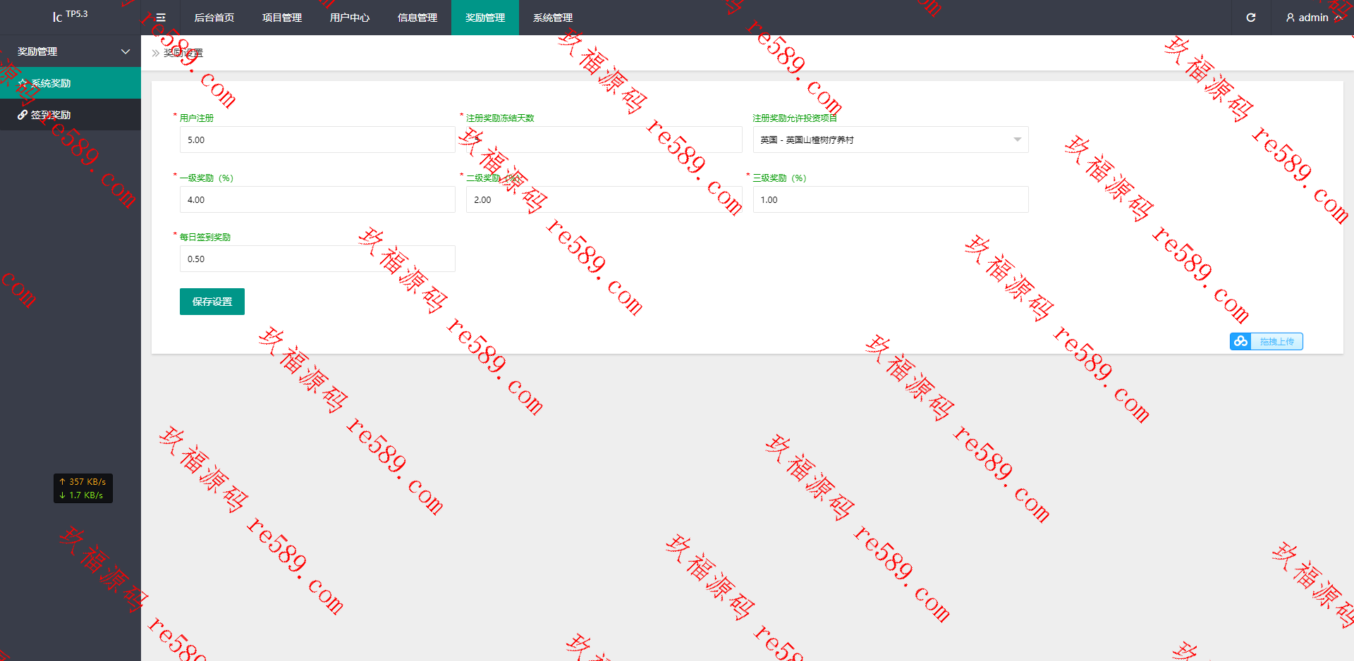1354x661 pixels.
Task: Click the star icon beside 系统奖励
Action: [x=23, y=83]
